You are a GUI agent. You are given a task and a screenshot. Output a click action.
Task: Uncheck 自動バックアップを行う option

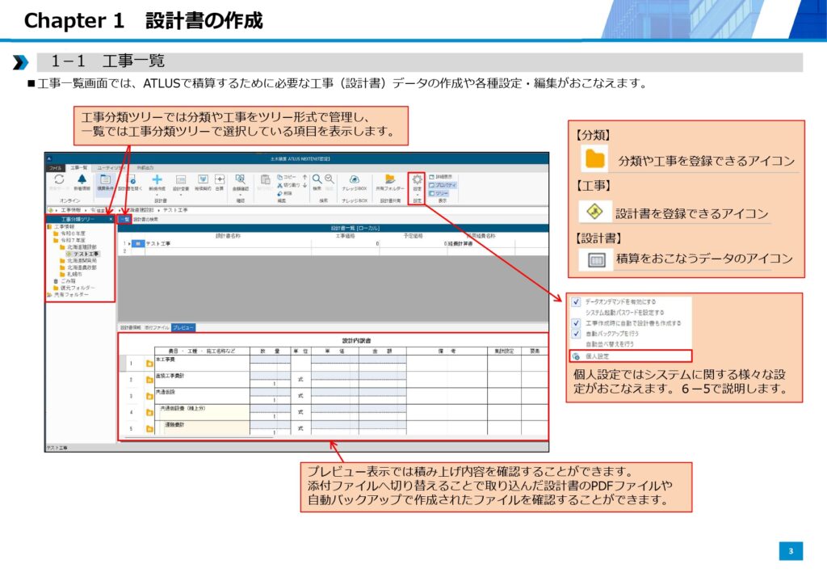click(576, 333)
